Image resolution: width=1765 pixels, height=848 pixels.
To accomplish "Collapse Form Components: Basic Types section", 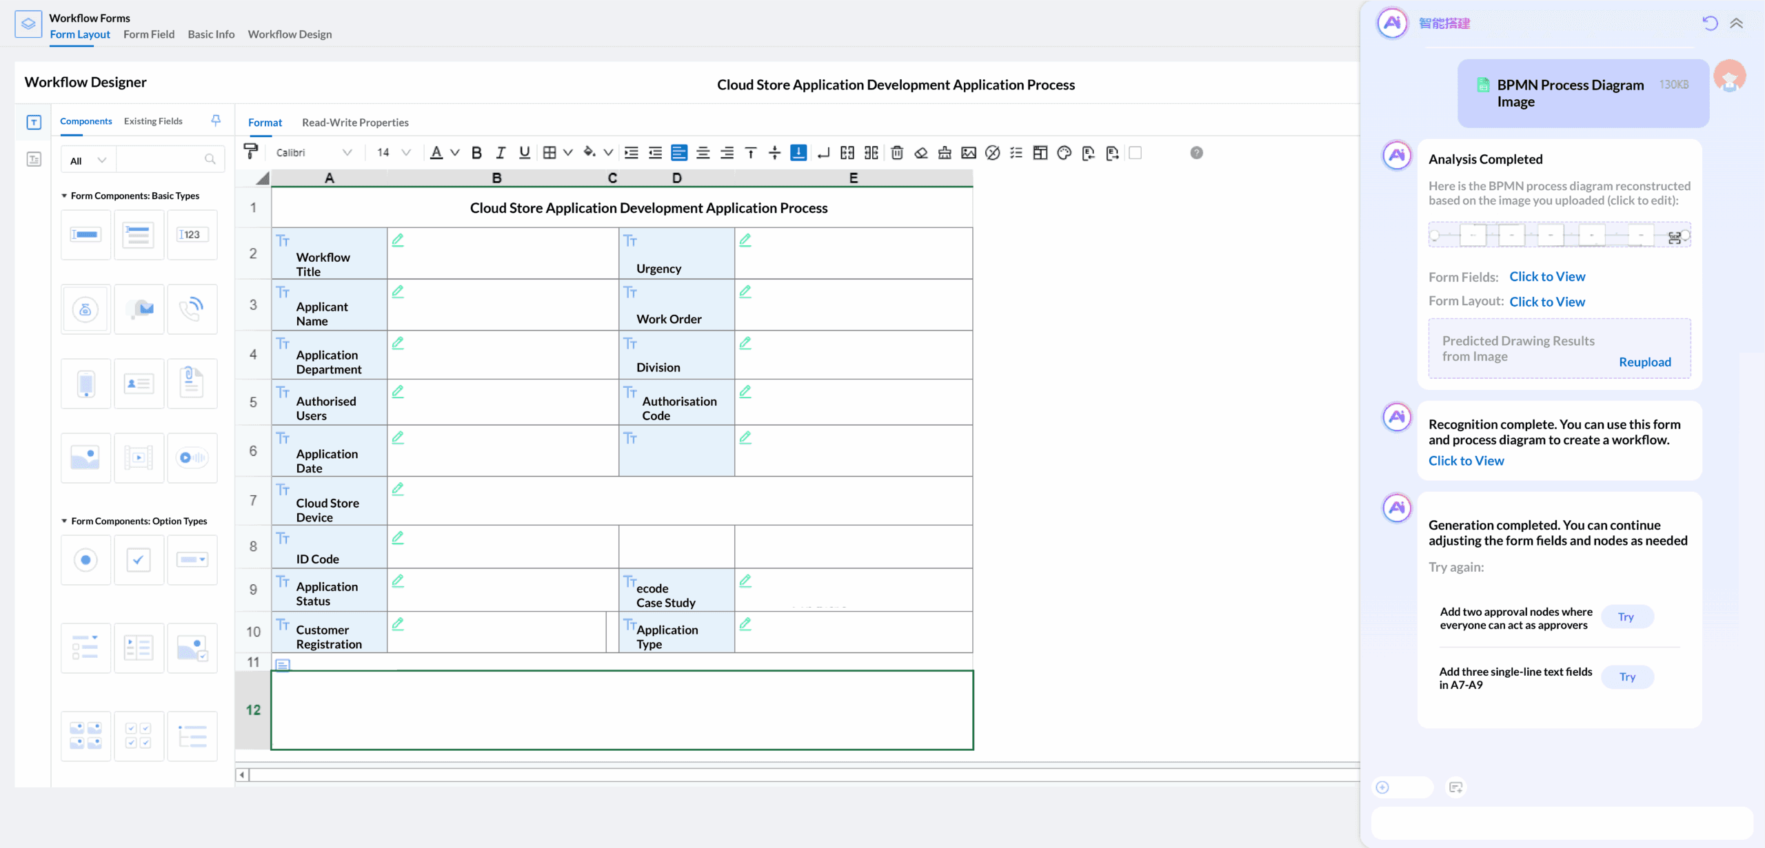I will [64, 196].
